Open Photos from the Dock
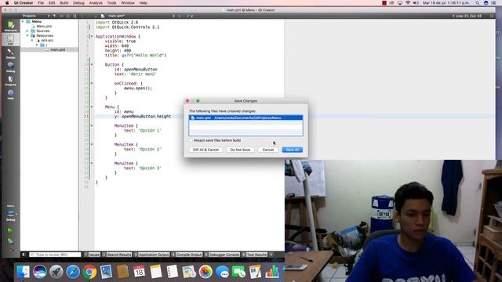 (x=206, y=272)
